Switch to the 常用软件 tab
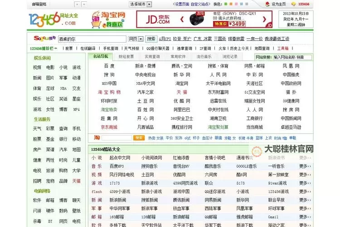The image size is (340, 227). (178, 57)
